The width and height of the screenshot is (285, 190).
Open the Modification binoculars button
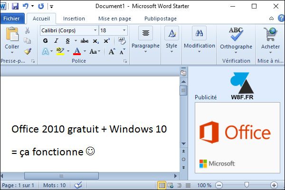[x=199, y=40]
